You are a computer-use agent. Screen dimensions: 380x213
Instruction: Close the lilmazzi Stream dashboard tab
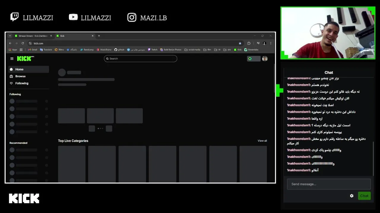(x=51, y=36)
